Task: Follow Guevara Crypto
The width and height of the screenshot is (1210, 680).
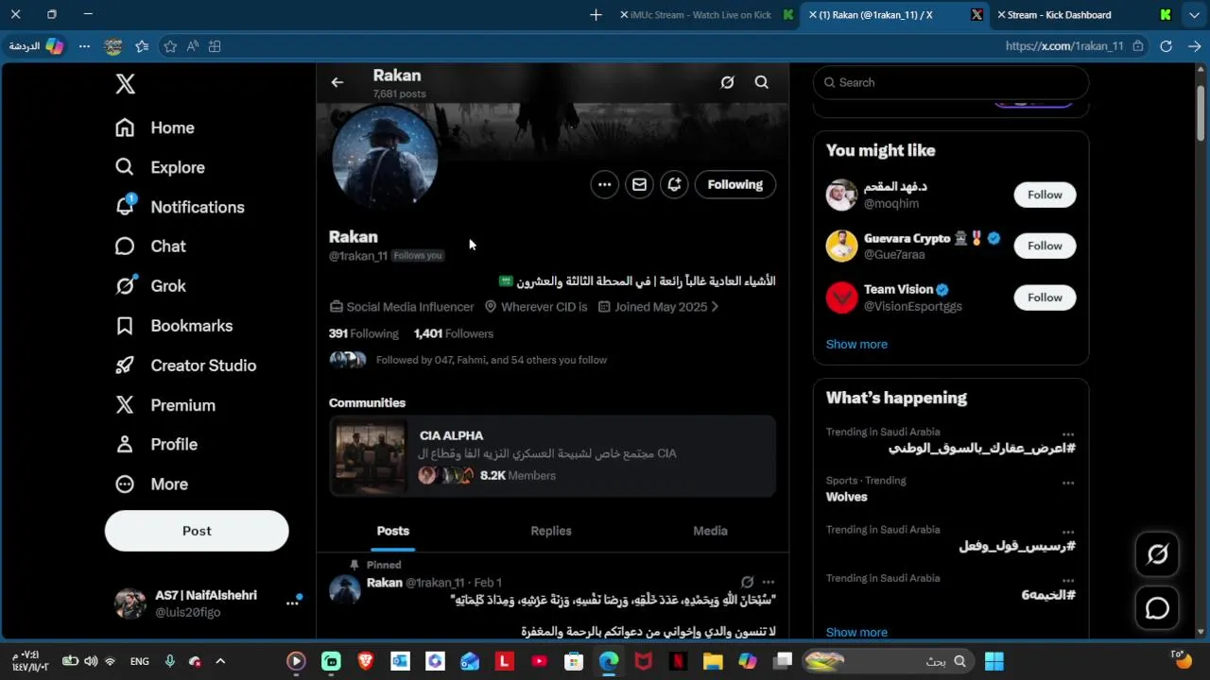Action: (1045, 246)
